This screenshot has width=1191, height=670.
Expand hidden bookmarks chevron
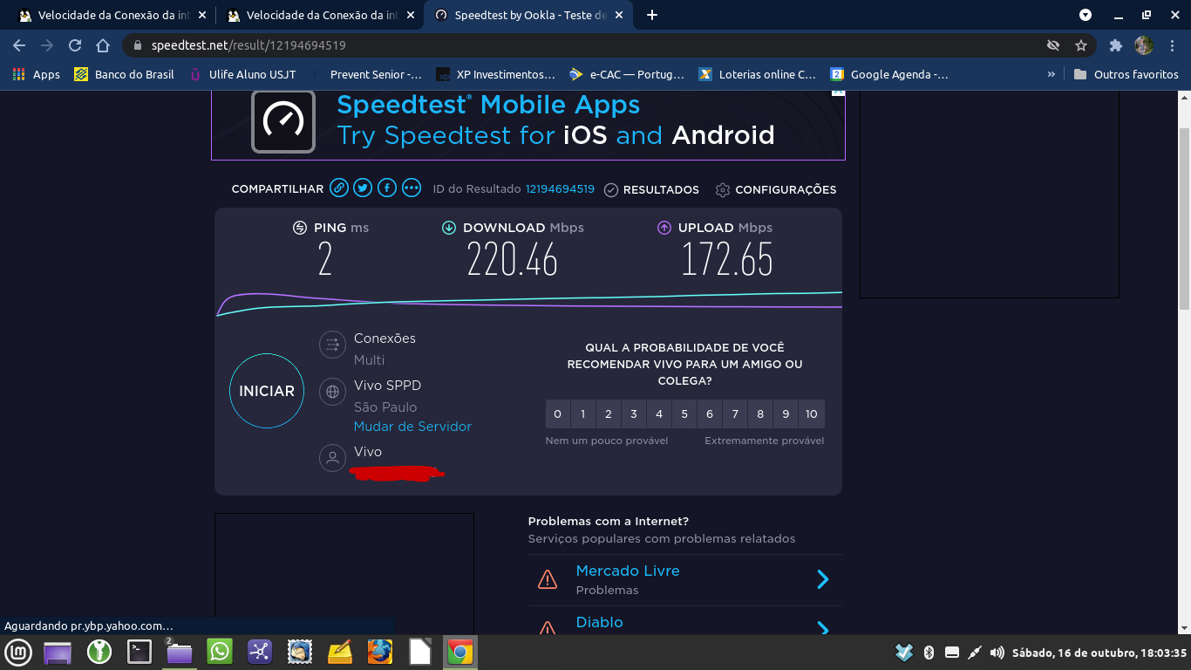point(1051,74)
